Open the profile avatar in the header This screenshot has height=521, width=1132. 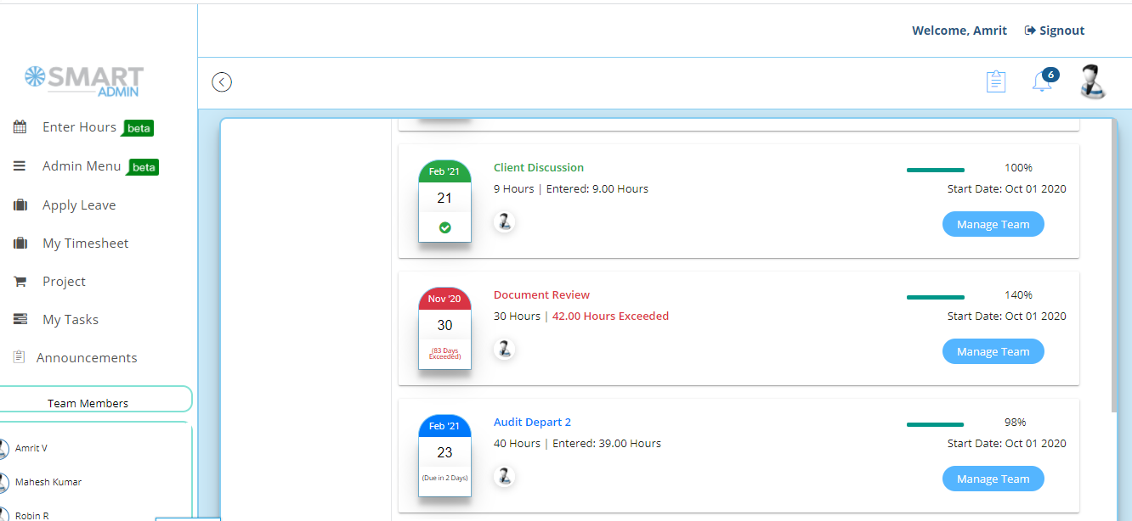pos(1093,82)
